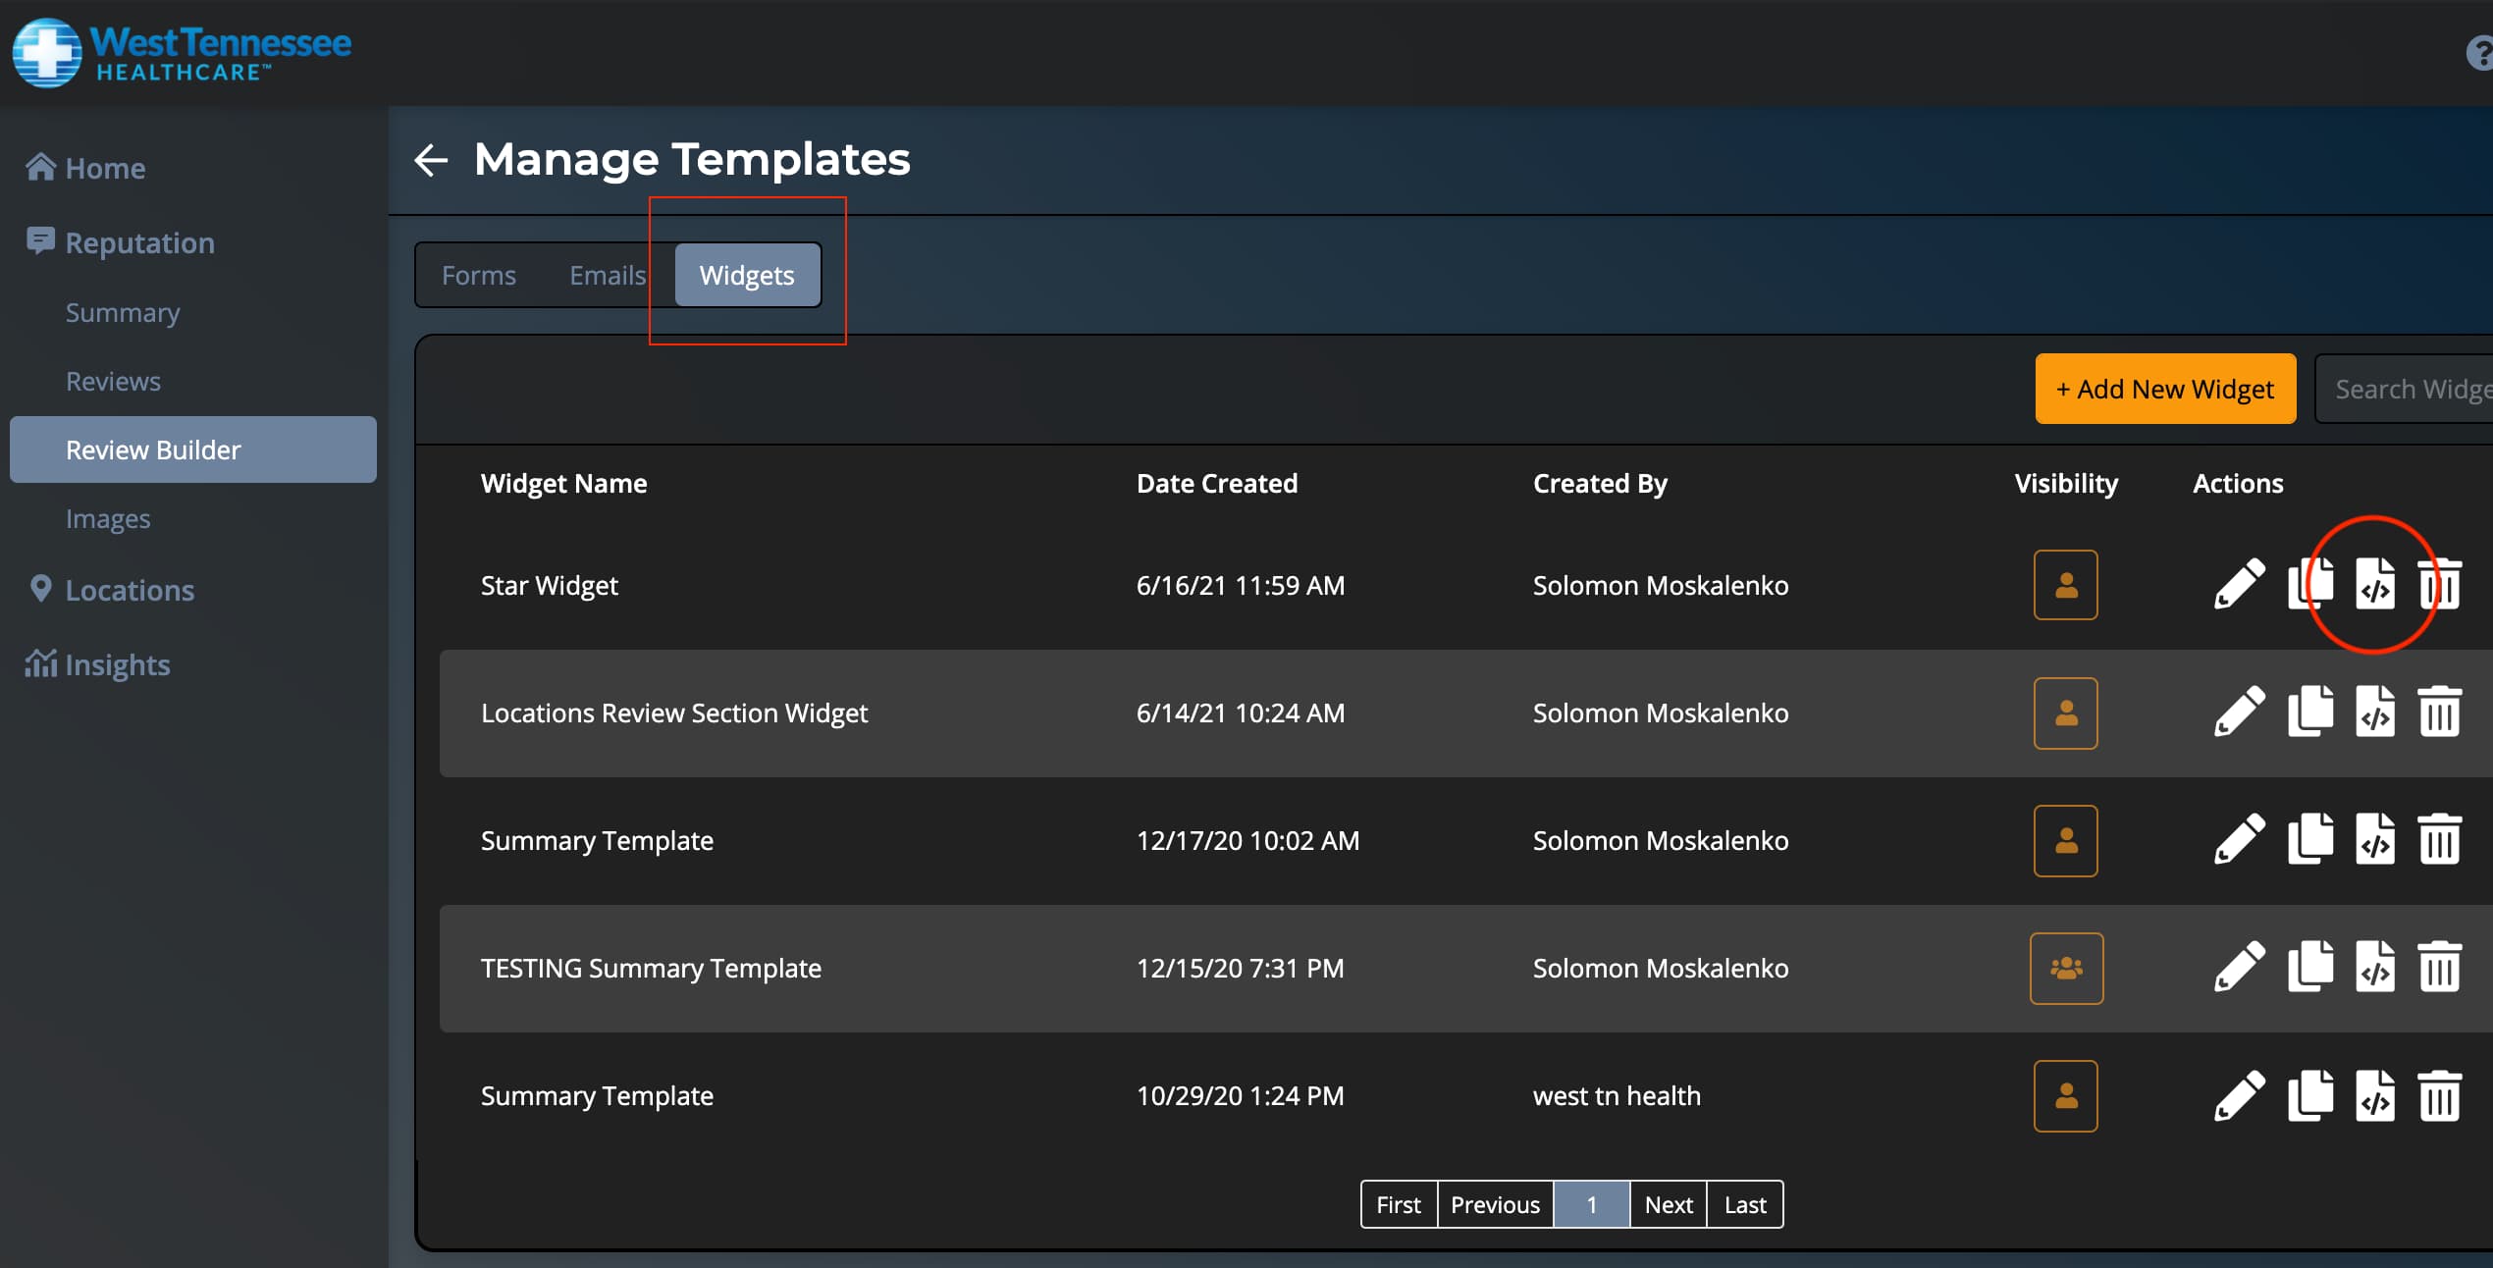Toggle visibility of Locations Review Section Widget
The width and height of the screenshot is (2493, 1268).
point(2066,713)
